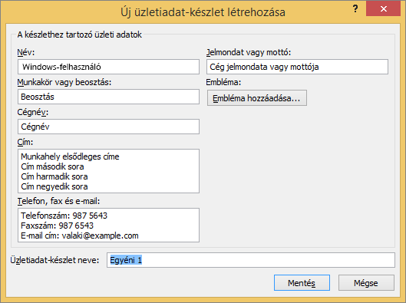Click the 'Név:' label
The width and height of the screenshot is (406, 303).
pyautogui.click(x=26, y=52)
